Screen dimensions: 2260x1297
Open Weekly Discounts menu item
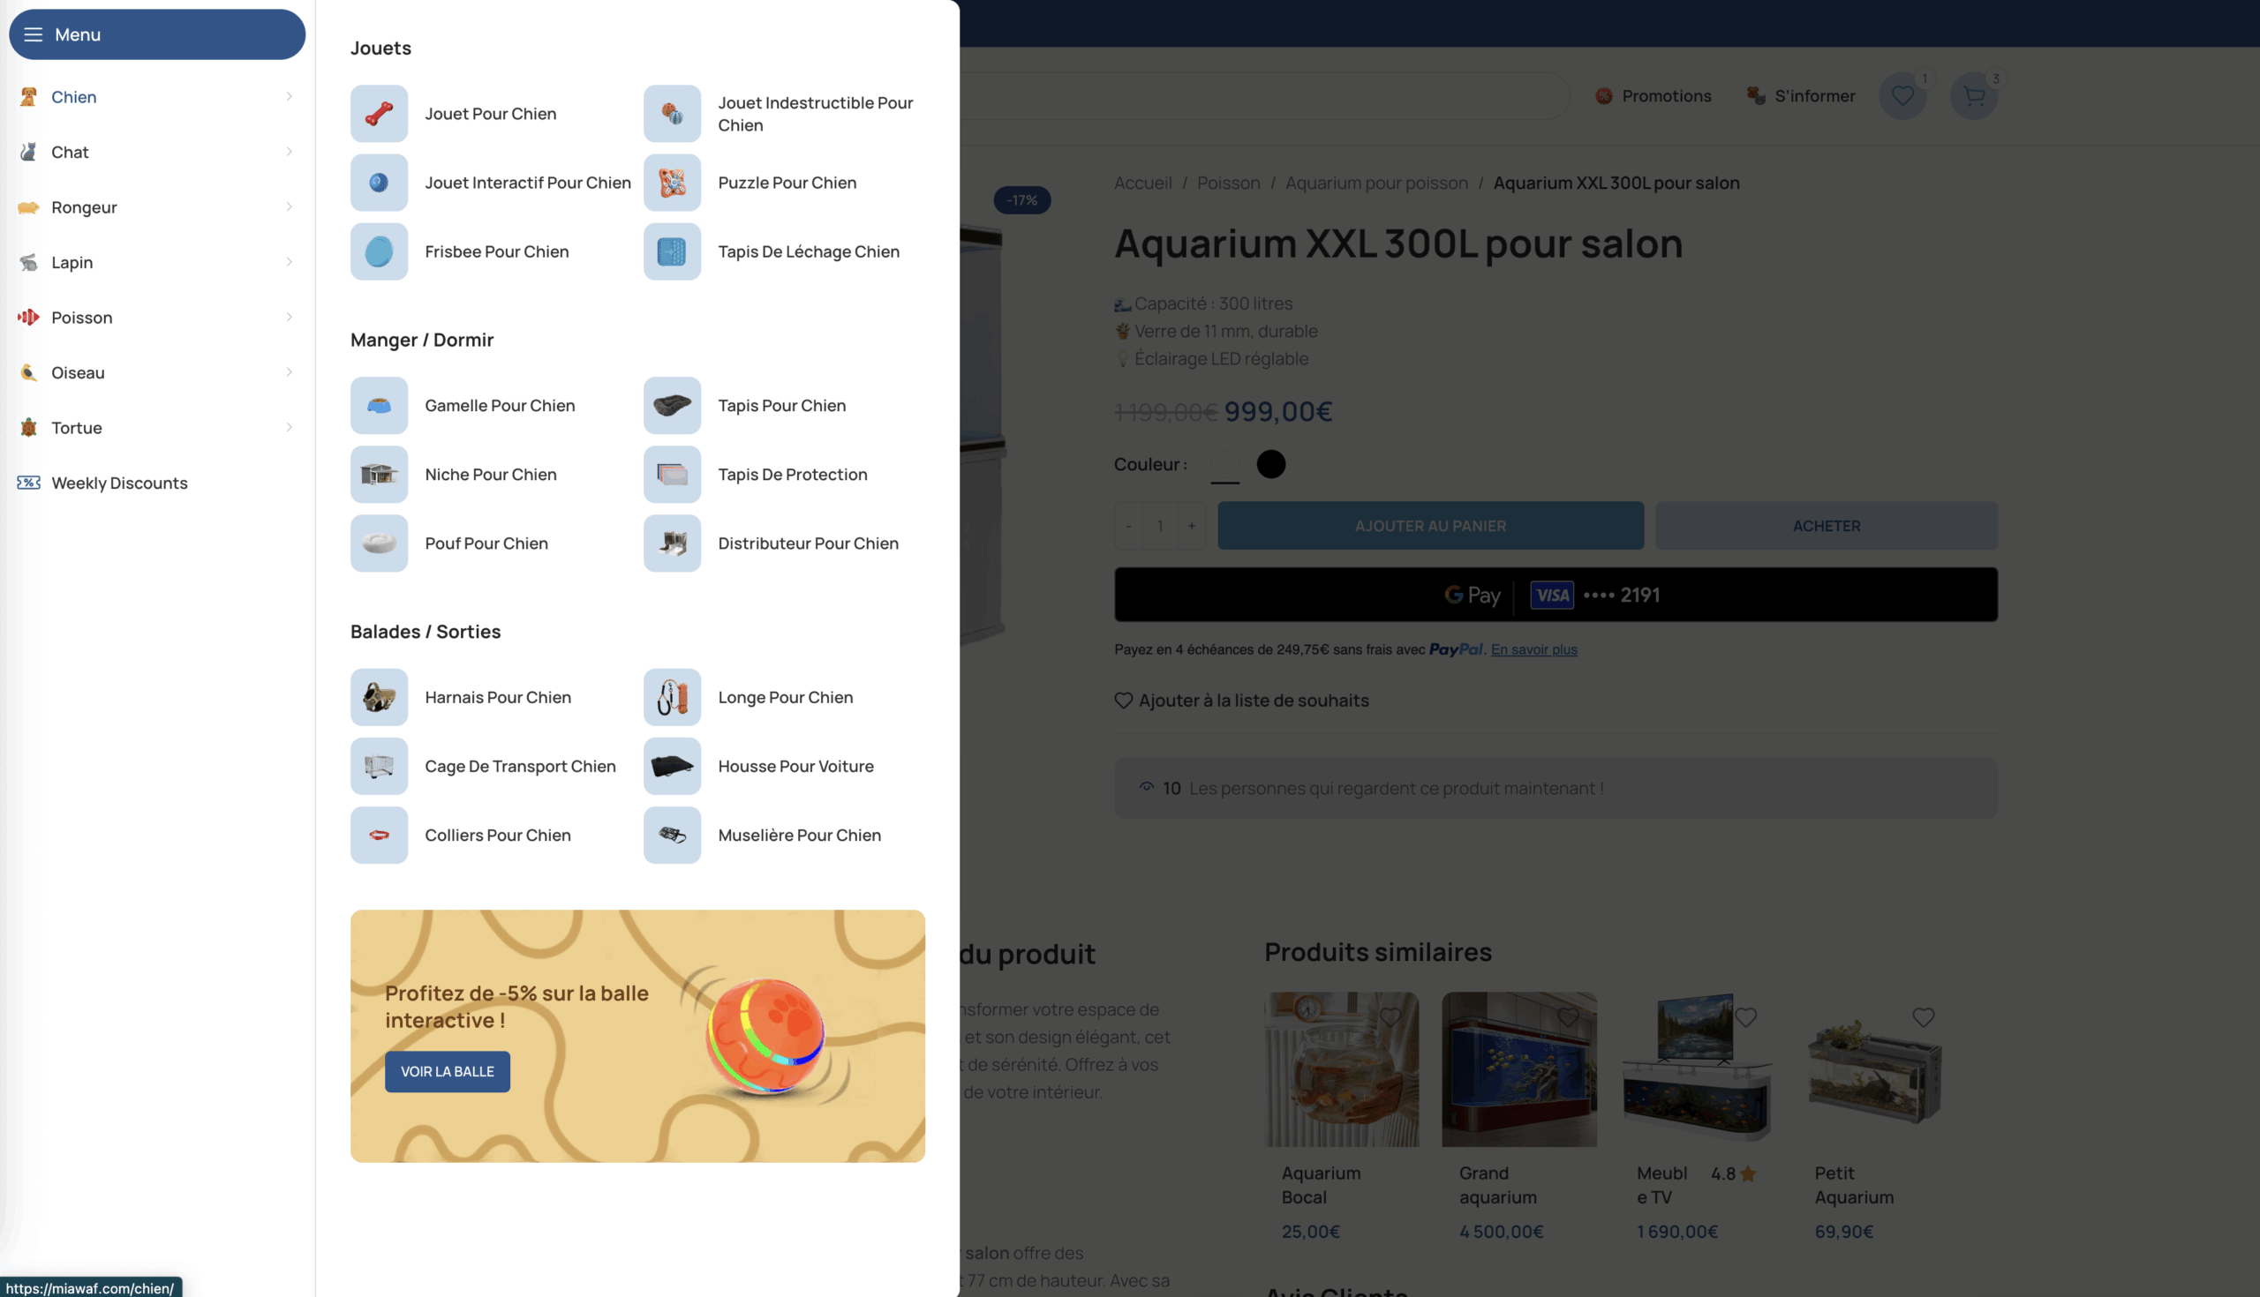click(119, 483)
